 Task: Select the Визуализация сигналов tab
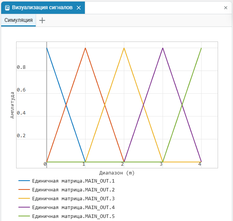[43, 8]
